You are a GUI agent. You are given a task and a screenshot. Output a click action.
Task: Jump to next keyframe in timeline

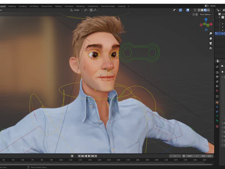92,156
